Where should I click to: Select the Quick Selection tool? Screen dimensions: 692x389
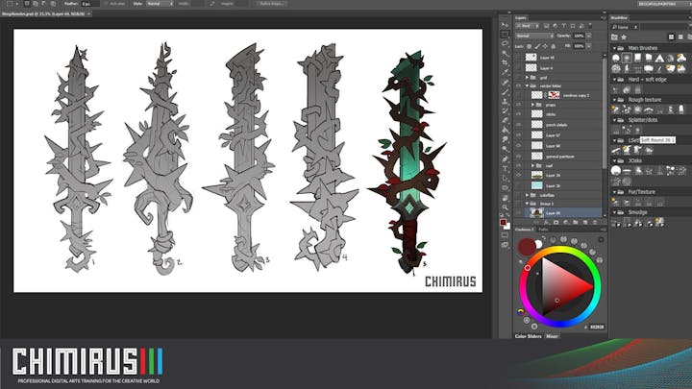[505, 53]
